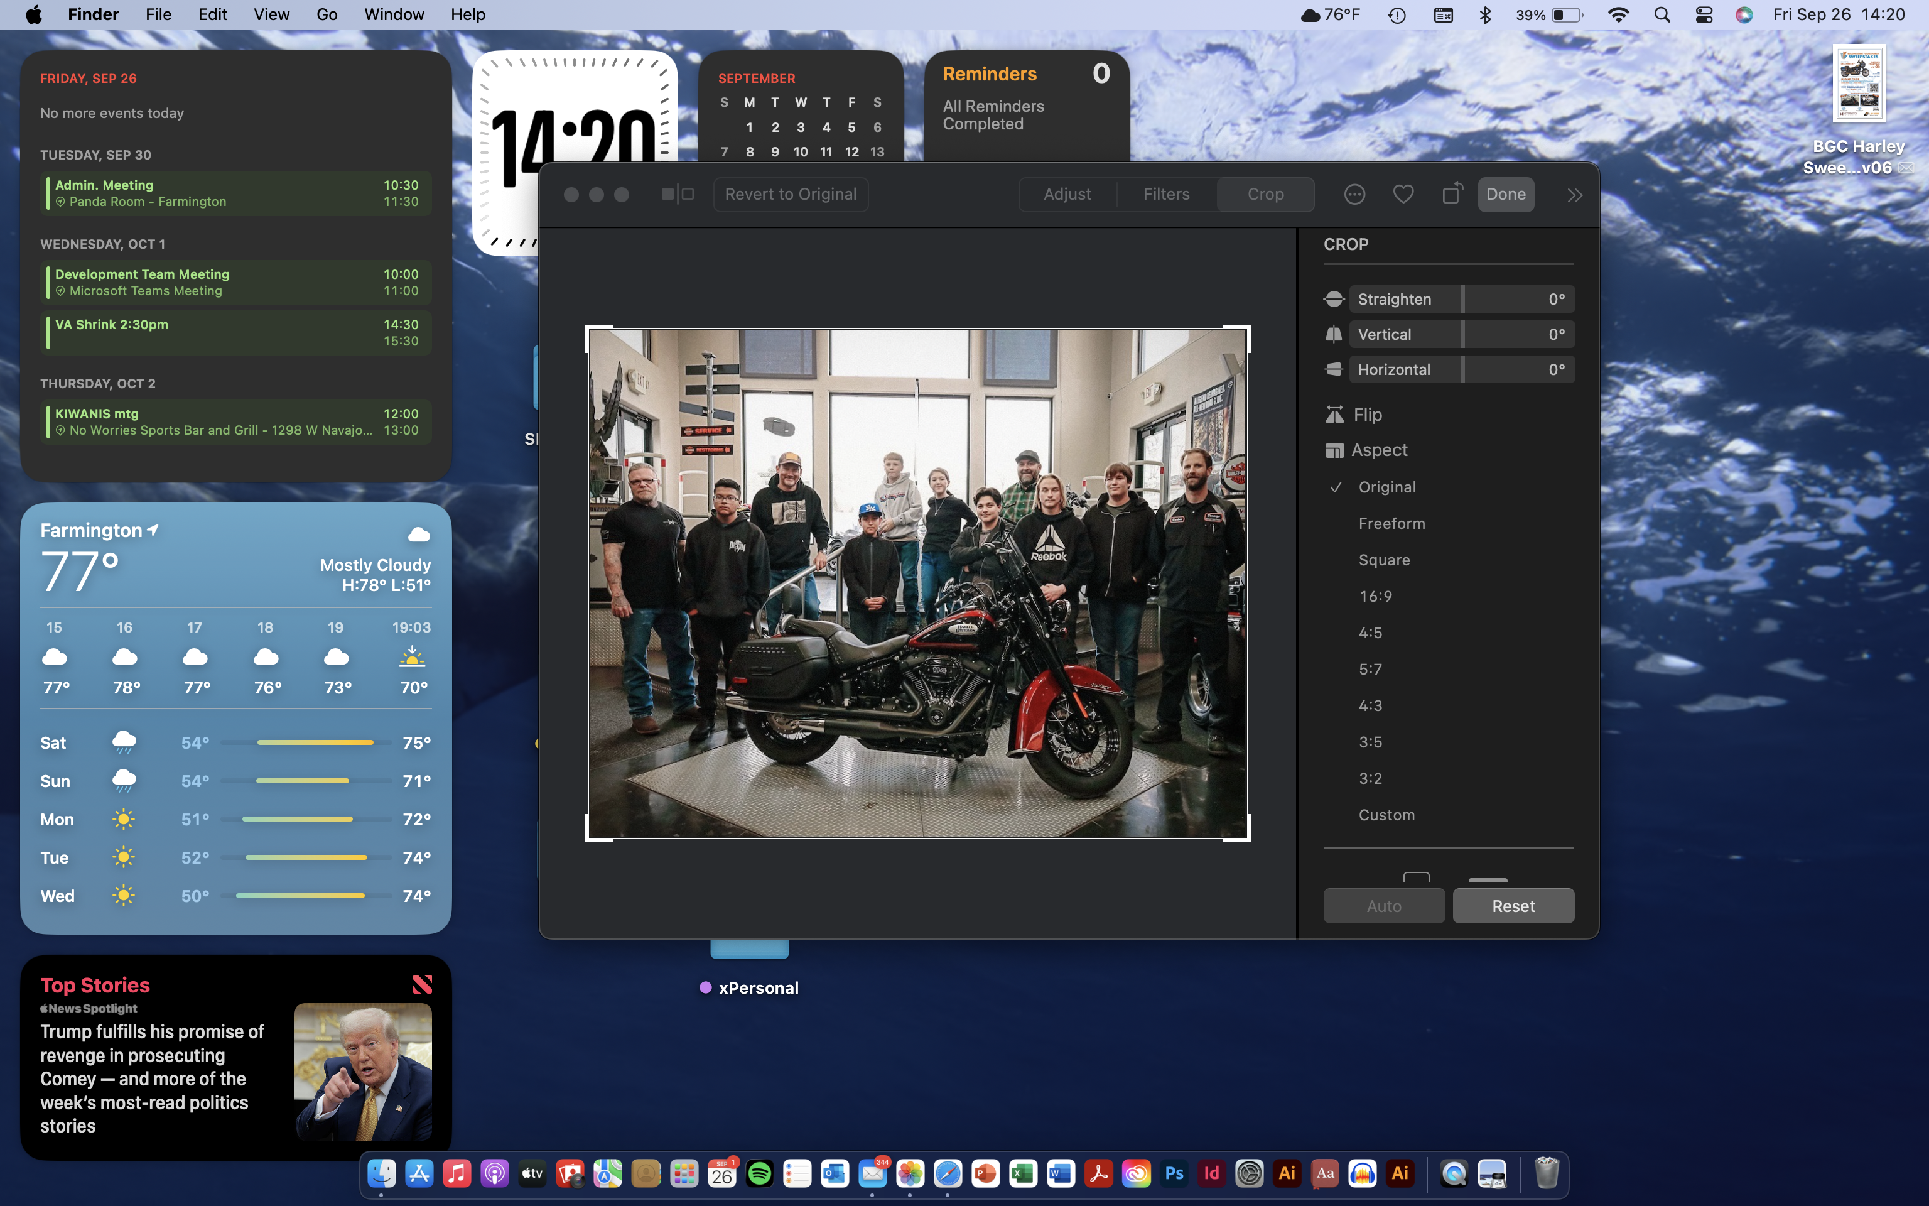1929x1206 pixels.
Task: Click the show-without-adjustments compare icon
Action: click(x=678, y=194)
